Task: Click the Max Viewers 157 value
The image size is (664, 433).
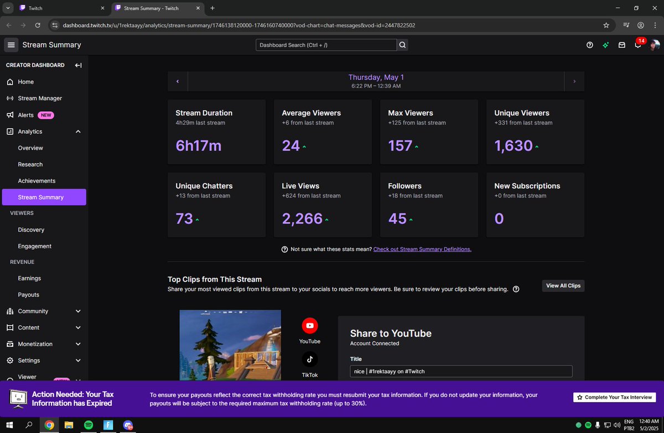Action: point(400,145)
